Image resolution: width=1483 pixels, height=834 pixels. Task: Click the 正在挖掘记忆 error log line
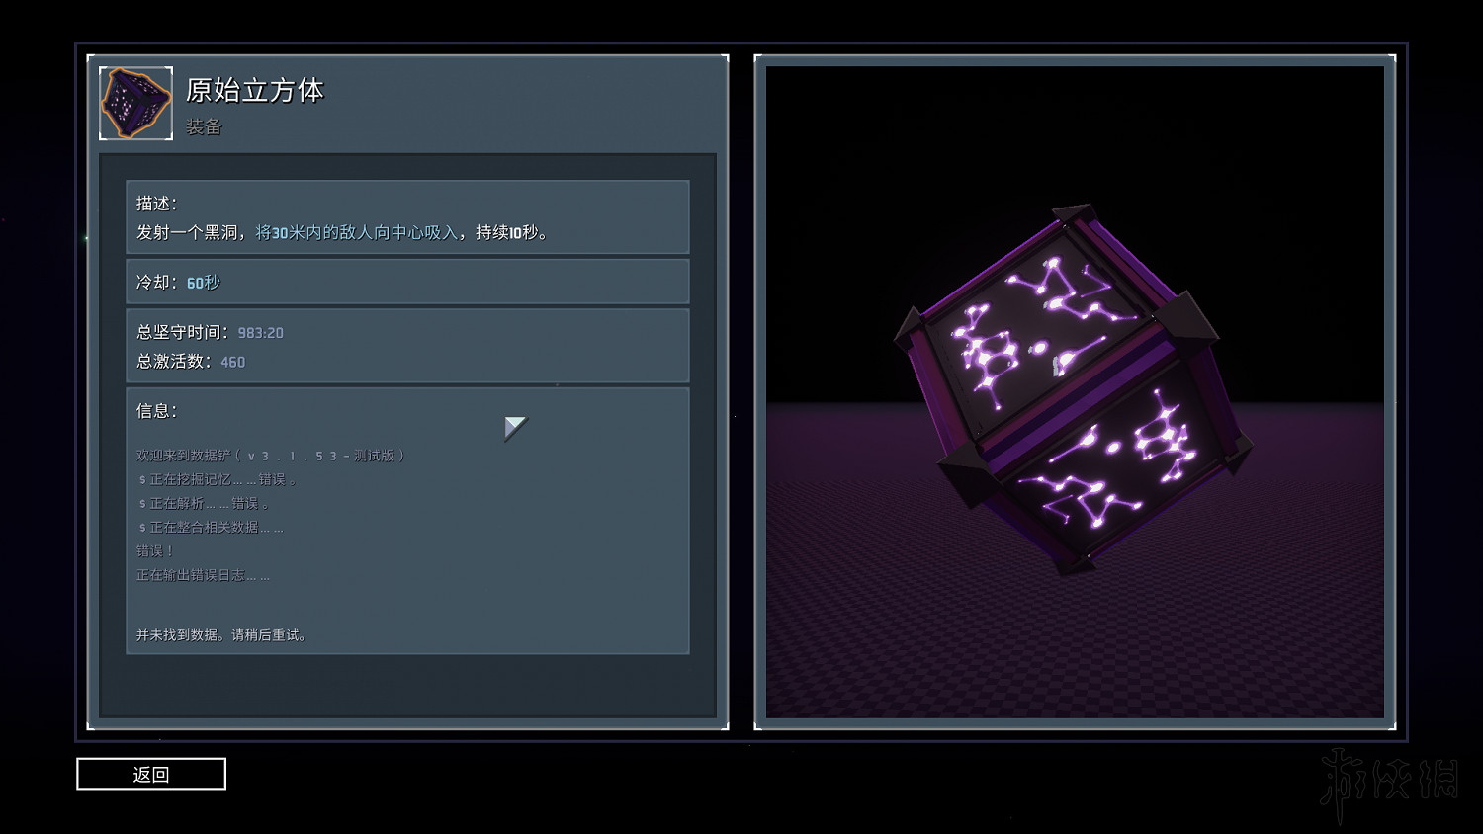coord(217,479)
